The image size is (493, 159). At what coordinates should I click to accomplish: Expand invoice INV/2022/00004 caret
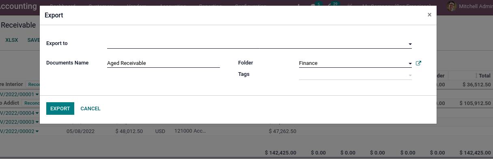click(x=37, y=113)
